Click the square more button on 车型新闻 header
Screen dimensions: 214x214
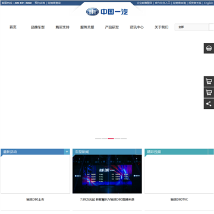tap(139, 152)
